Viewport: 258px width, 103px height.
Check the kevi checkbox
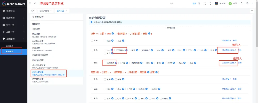[105, 50]
